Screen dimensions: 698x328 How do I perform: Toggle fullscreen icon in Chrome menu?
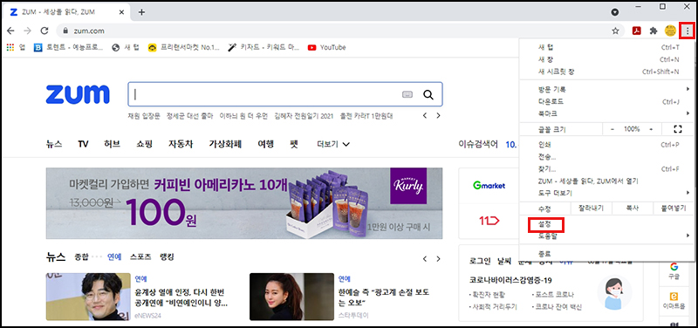[678, 129]
